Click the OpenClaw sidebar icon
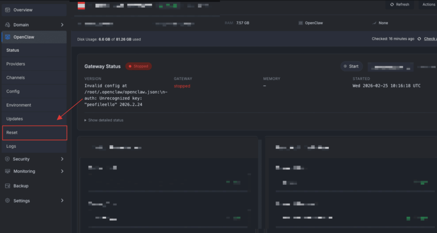Image resolution: width=437 pixels, height=233 pixels. [x=8, y=37]
